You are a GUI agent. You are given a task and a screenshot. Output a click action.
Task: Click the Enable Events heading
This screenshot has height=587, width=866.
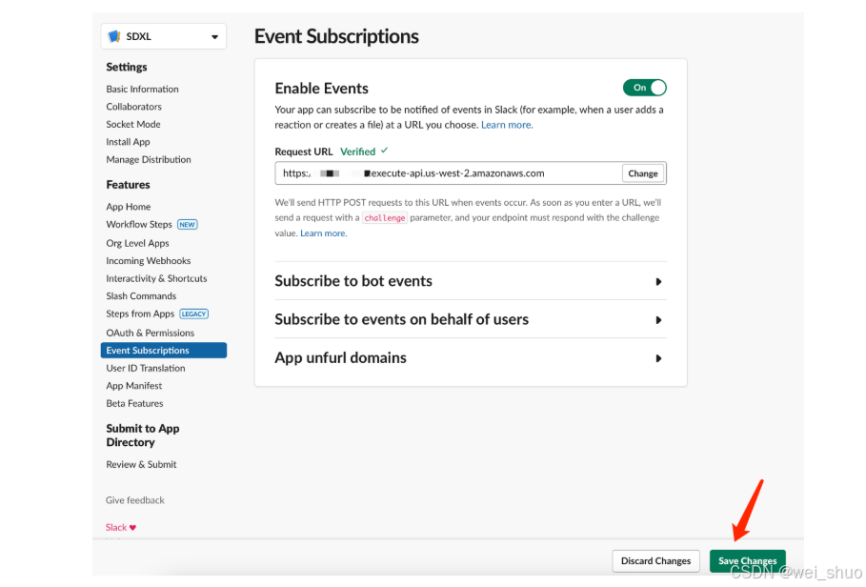point(321,89)
